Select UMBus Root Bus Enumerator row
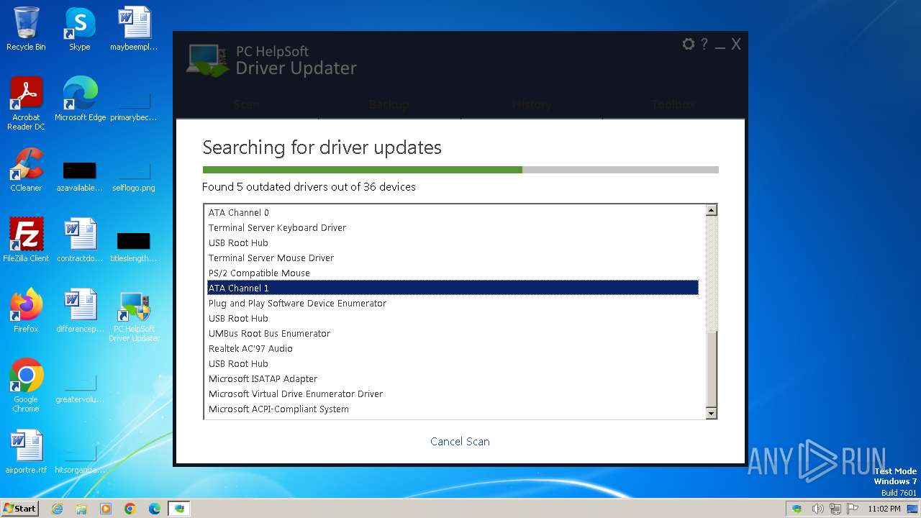Viewport: 921px width, 518px height. point(451,334)
